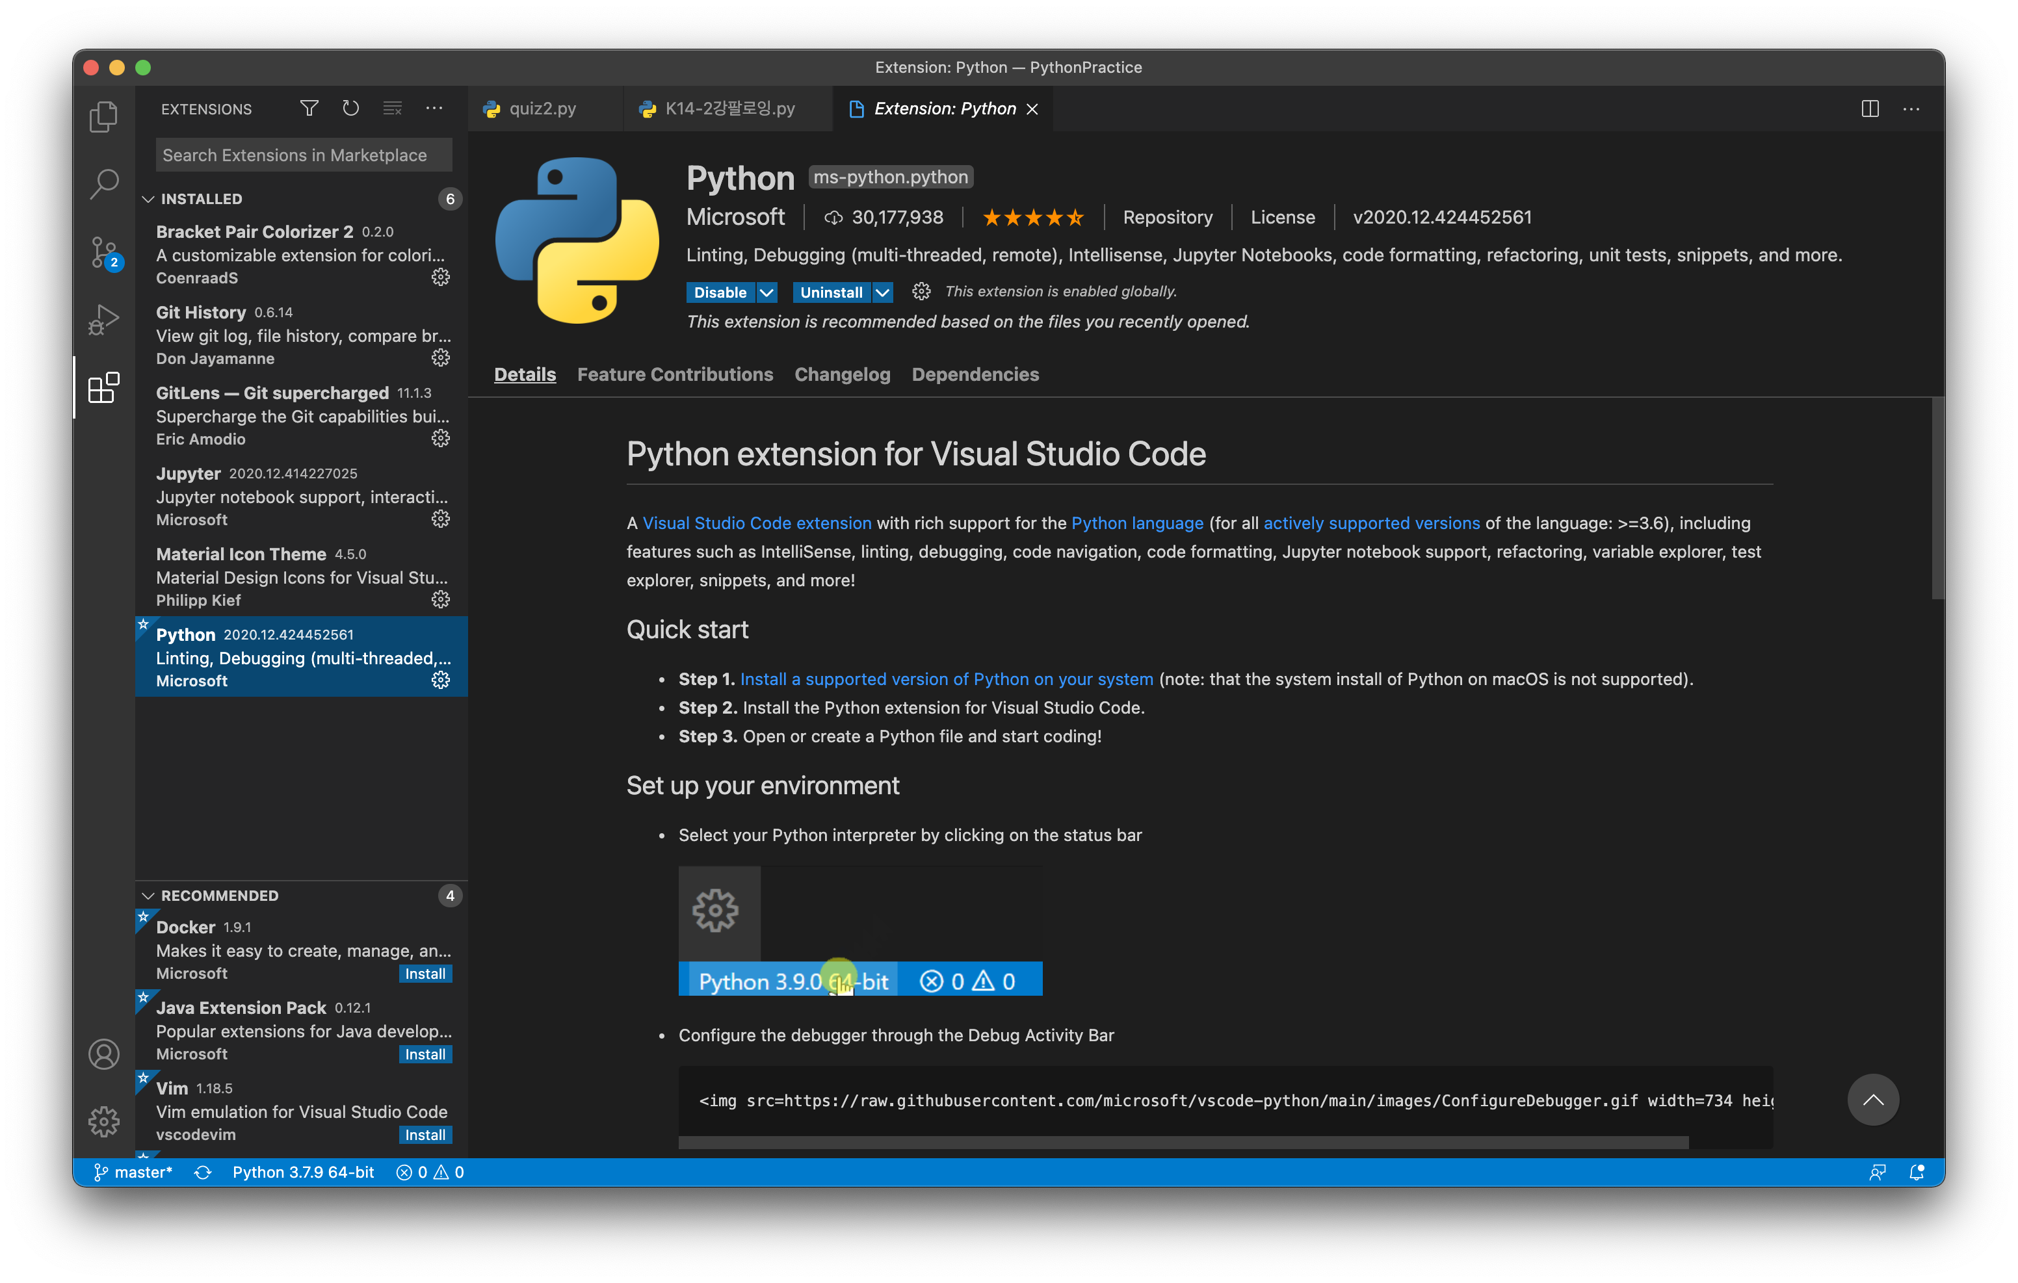Open the Search view in activity bar
Screen dimensions: 2018x1283
[104, 183]
